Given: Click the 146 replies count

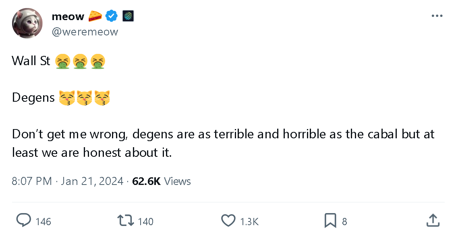Looking at the screenshot, I should (43, 222).
